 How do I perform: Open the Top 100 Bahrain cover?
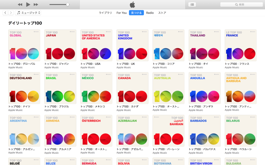coord(168,131)
